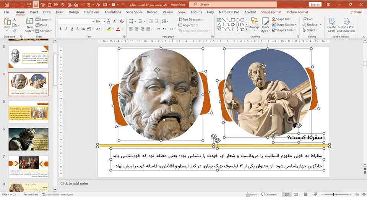Open the Shape Outline dropdown
The width and height of the screenshot is (367, 197).
(284, 24)
